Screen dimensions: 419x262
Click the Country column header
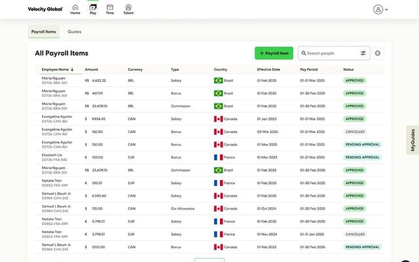pos(221,69)
